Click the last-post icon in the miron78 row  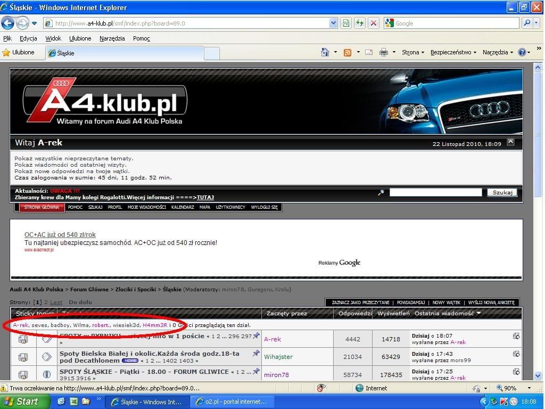tap(516, 372)
